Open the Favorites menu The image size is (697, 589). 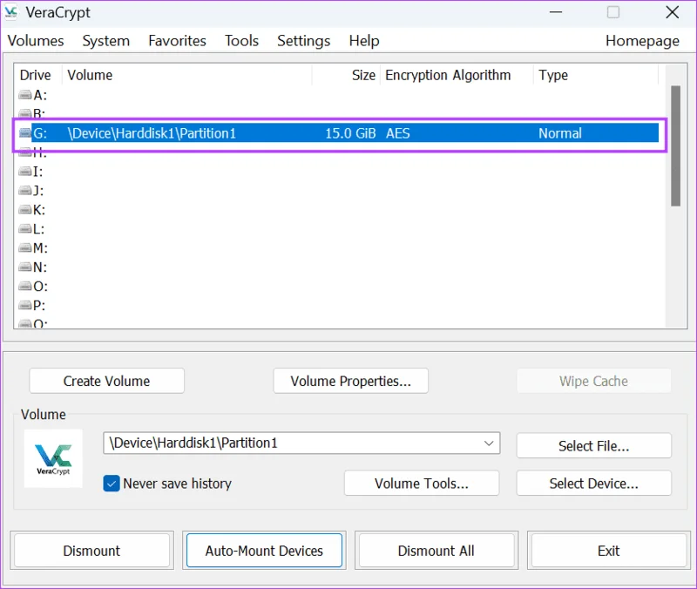click(x=177, y=41)
